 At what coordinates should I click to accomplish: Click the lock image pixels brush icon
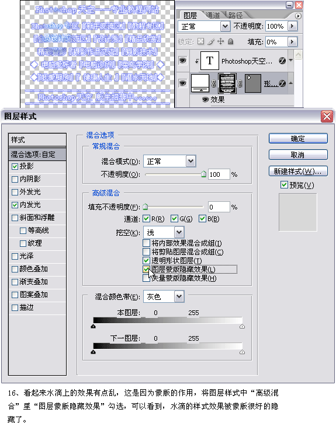coord(211,41)
